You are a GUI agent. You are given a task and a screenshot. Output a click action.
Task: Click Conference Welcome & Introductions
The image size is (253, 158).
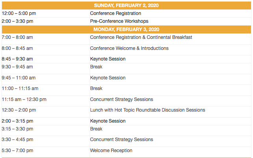click(129, 48)
